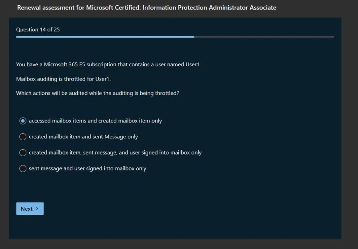The image size is (358, 249).
Task: Pick the three-action option's radio button
Action: [x=23, y=153]
